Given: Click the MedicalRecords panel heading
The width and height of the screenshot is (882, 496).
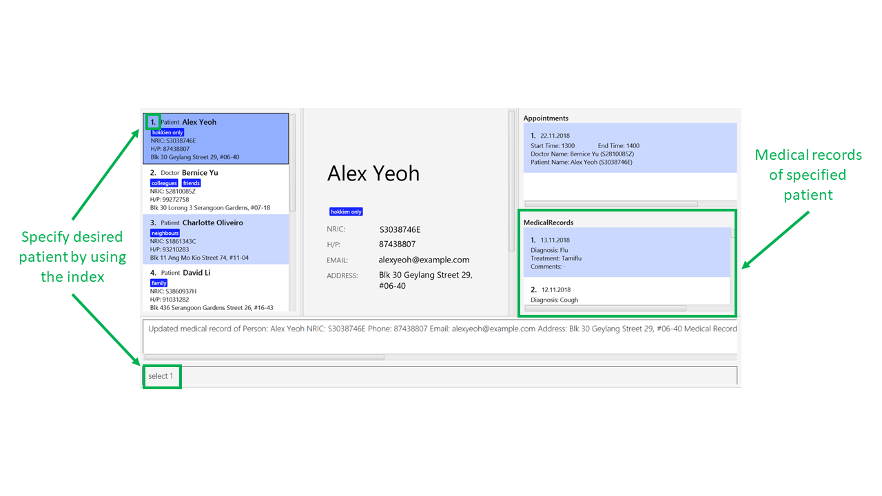Looking at the screenshot, I should pyautogui.click(x=548, y=223).
